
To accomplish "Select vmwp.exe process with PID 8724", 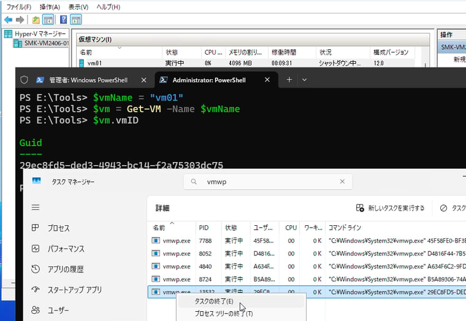I will 307,279.
